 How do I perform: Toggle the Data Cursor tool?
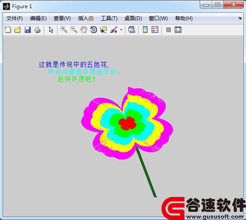point(103,30)
